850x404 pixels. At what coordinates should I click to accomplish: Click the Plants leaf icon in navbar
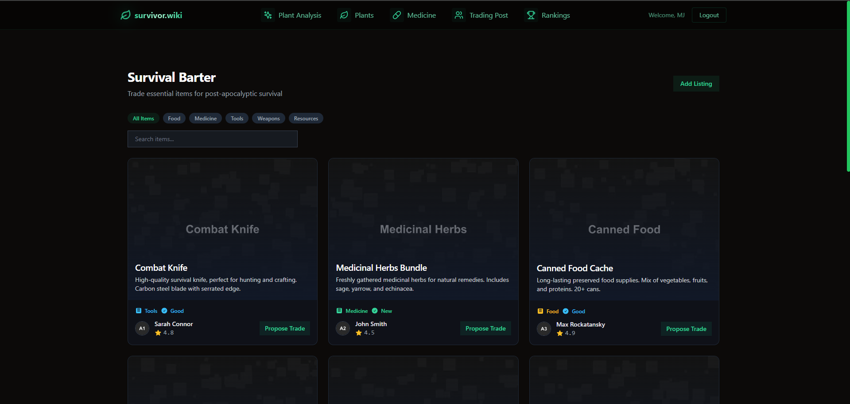tap(344, 15)
